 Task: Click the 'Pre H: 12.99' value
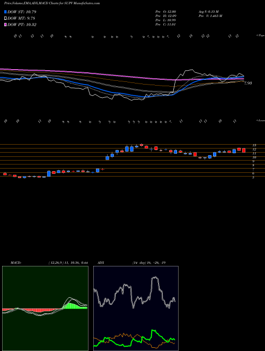click(166, 15)
